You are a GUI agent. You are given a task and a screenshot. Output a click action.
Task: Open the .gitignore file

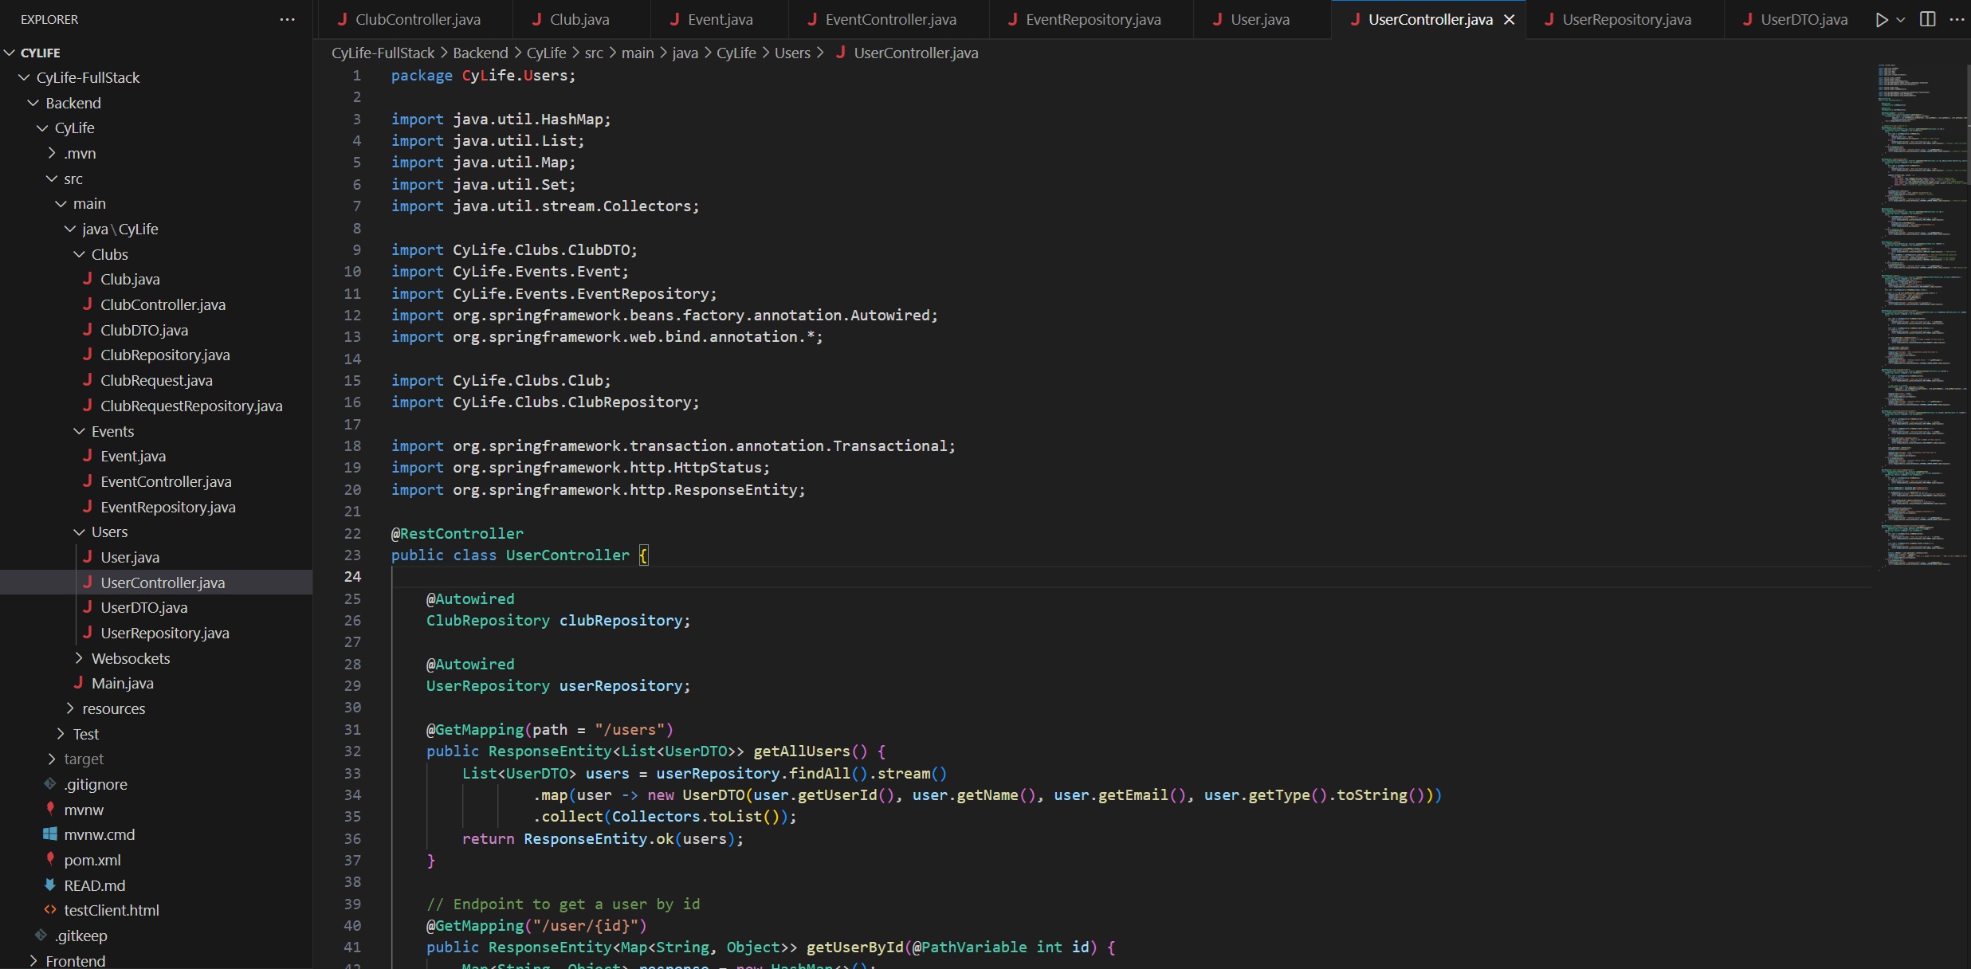click(x=96, y=784)
